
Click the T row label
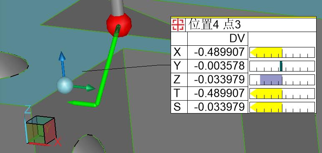[177, 93]
